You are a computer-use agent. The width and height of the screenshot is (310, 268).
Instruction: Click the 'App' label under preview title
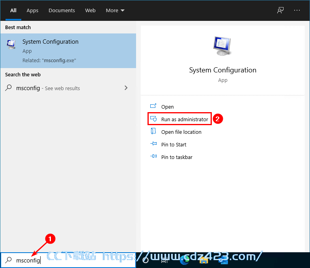pyautogui.click(x=222, y=80)
